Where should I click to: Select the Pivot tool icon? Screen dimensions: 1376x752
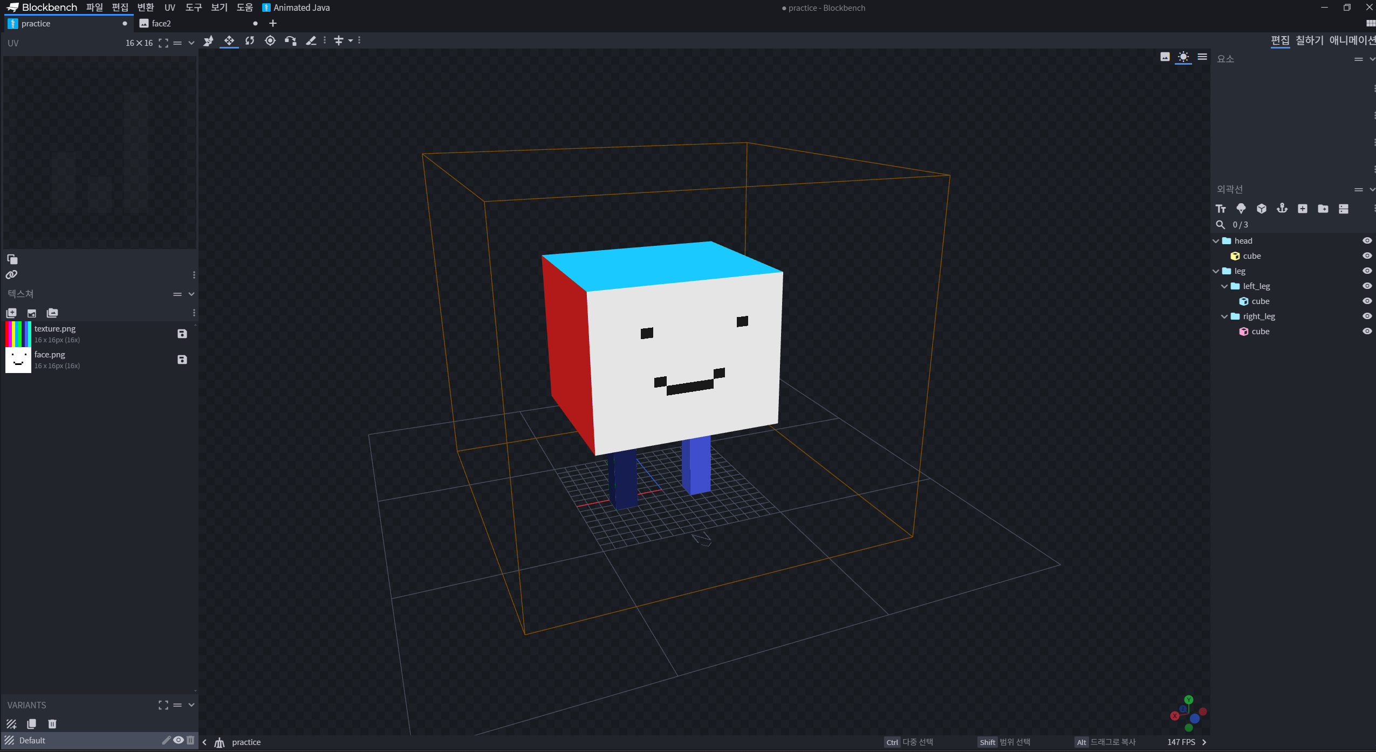click(270, 40)
